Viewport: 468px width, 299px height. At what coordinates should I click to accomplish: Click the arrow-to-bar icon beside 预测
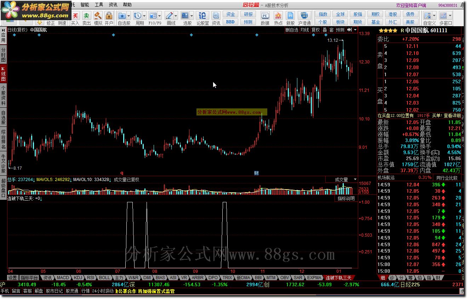point(349,30)
